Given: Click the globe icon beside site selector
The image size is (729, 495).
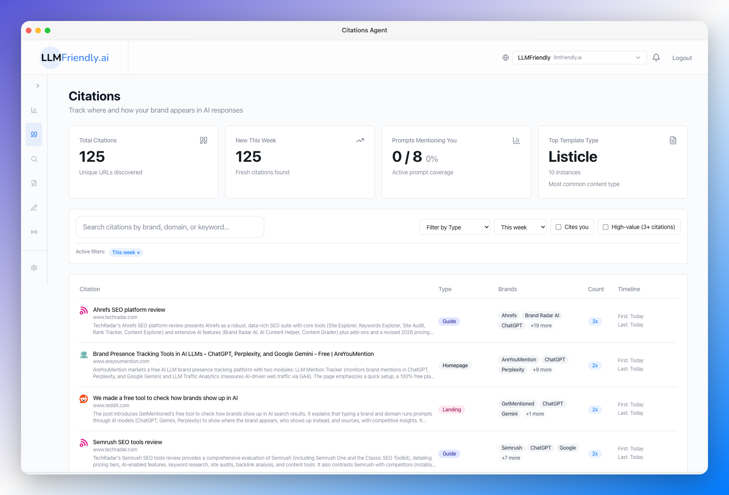Looking at the screenshot, I should (x=506, y=58).
